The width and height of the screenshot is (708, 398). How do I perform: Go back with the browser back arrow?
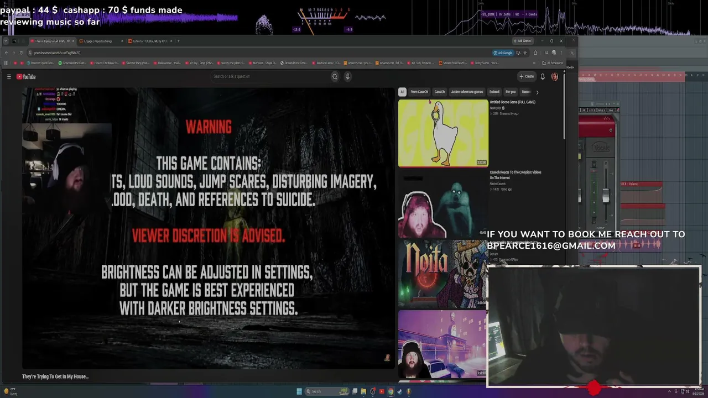6,53
